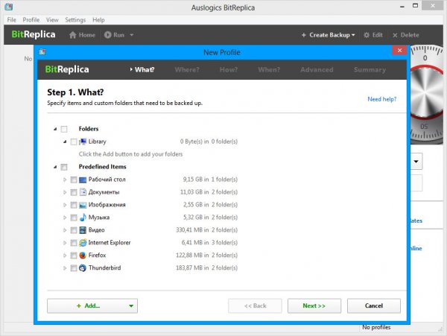Close the New Profile dialog

coord(399,51)
